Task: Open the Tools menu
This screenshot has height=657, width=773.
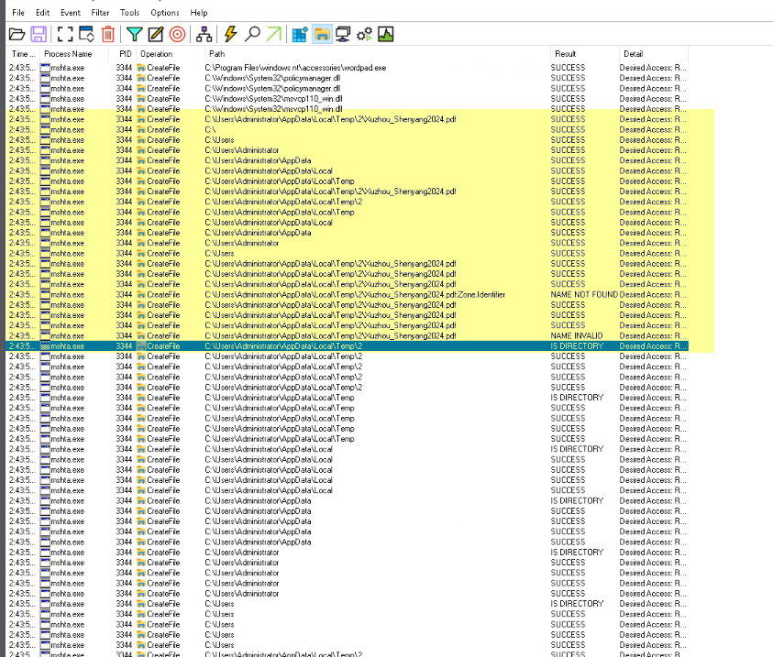Action: (128, 12)
